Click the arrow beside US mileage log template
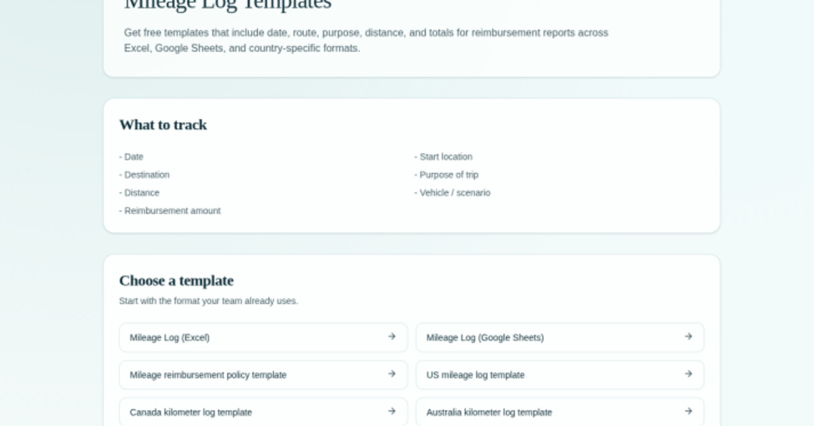This screenshot has width=814, height=426. tap(688, 374)
